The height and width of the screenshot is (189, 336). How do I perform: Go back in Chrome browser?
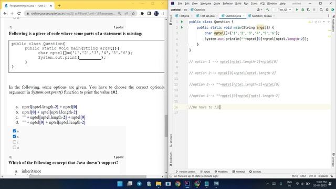tap(5, 13)
